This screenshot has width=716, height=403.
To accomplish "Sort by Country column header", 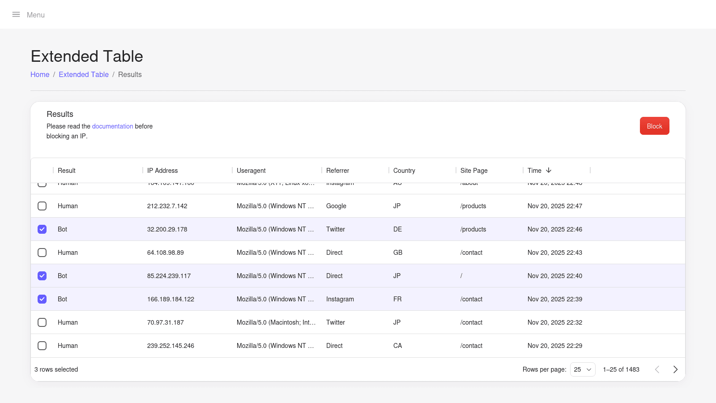I will coord(404,171).
